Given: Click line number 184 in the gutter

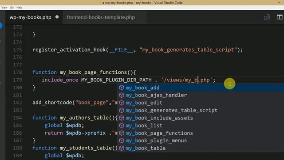Looking at the screenshot, I should coord(17,118).
